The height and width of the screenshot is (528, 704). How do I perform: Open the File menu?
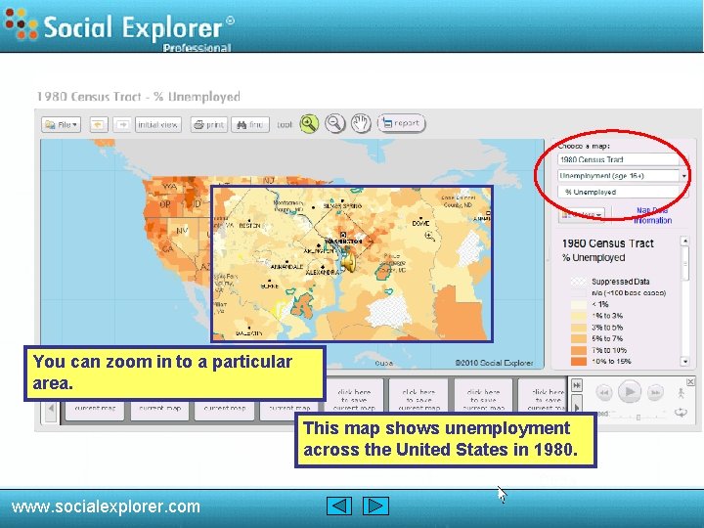(61, 124)
